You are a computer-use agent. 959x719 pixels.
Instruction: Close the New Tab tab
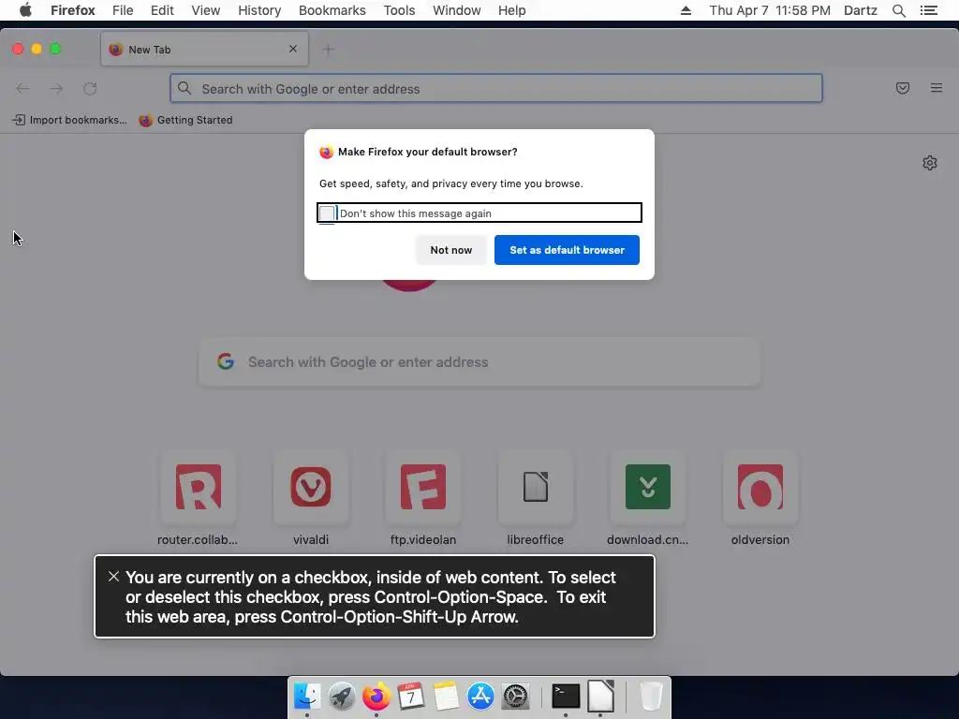click(x=293, y=49)
